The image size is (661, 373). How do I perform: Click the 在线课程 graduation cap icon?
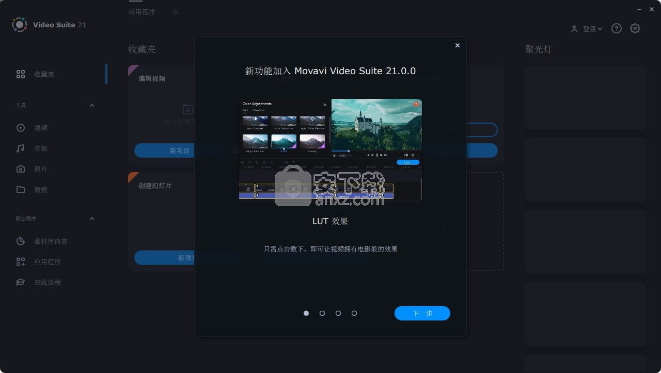pyautogui.click(x=21, y=282)
